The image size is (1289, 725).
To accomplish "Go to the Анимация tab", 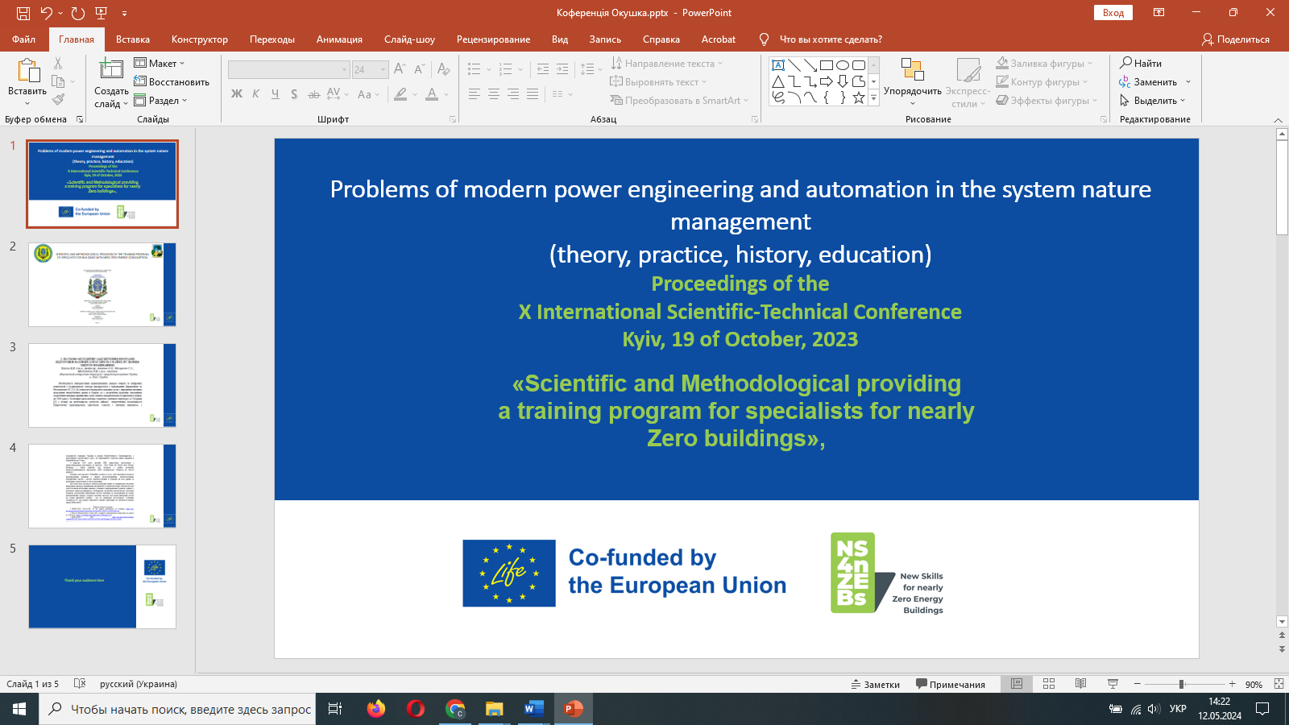I will [x=339, y=39].
